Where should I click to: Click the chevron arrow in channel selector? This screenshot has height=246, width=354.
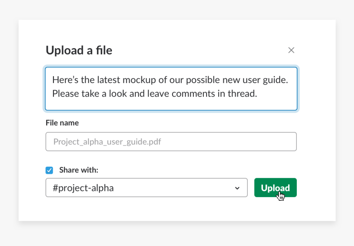click(237, 188)
